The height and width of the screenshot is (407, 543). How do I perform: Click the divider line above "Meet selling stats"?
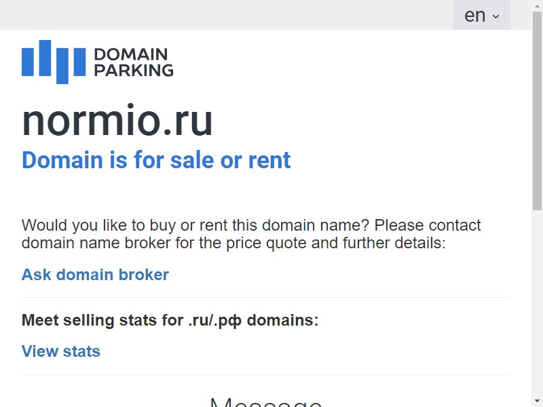coord(266,297)
